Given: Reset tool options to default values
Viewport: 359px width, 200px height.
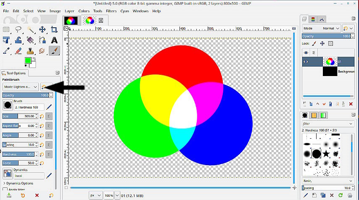Looking at the screenshot, I should [51, 195].
